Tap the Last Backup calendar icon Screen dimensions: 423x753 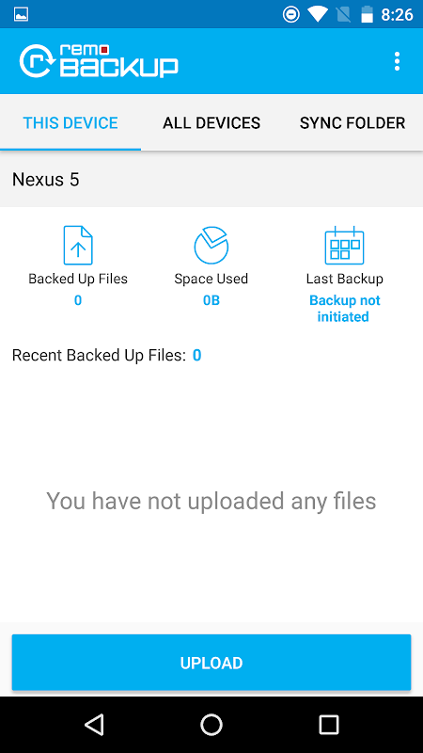click(x=344, y=246)
